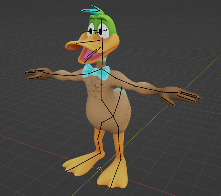
Task: Click the red X axis line
Action: (35, 147)
